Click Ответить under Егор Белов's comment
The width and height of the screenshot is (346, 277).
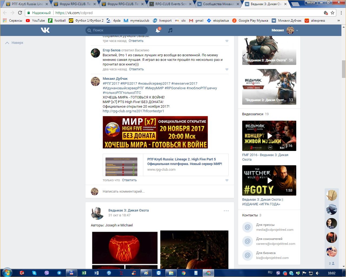coord(136,69)
